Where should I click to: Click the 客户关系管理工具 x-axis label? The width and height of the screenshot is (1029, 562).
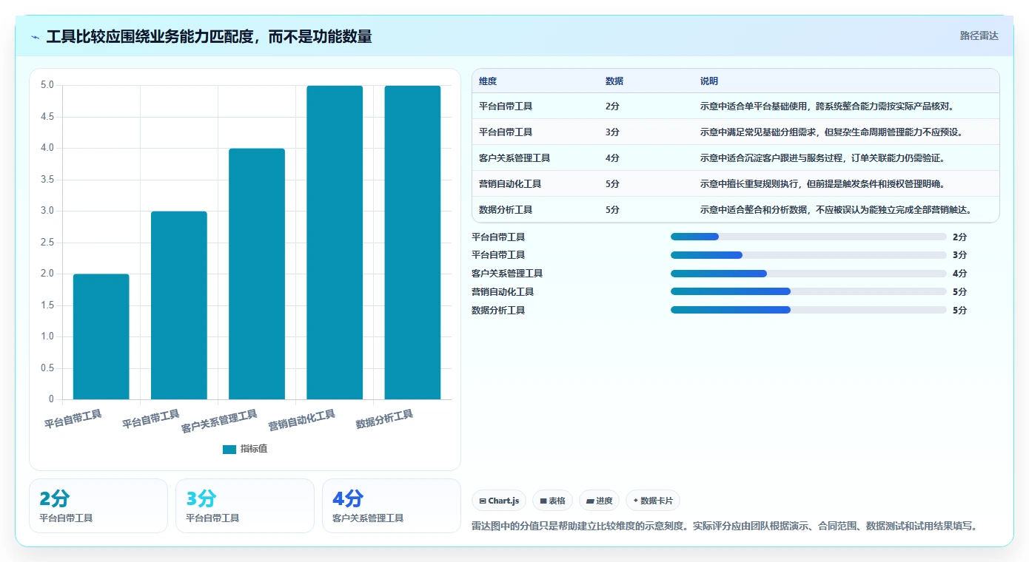coord(219,421)
